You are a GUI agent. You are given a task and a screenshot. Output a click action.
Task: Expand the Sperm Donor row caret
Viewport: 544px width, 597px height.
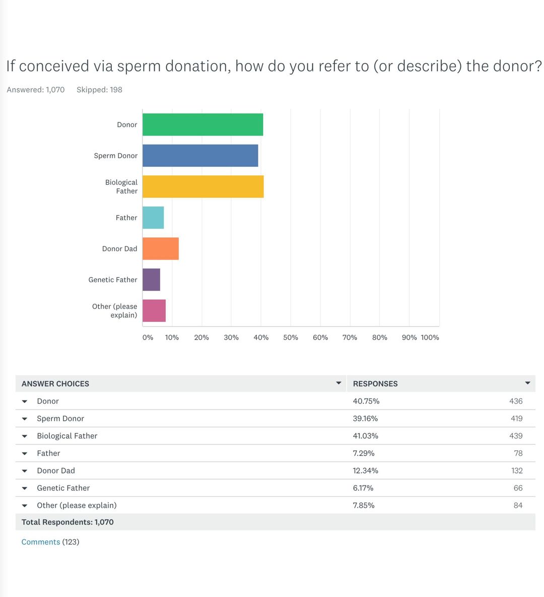tap(24, 419)
